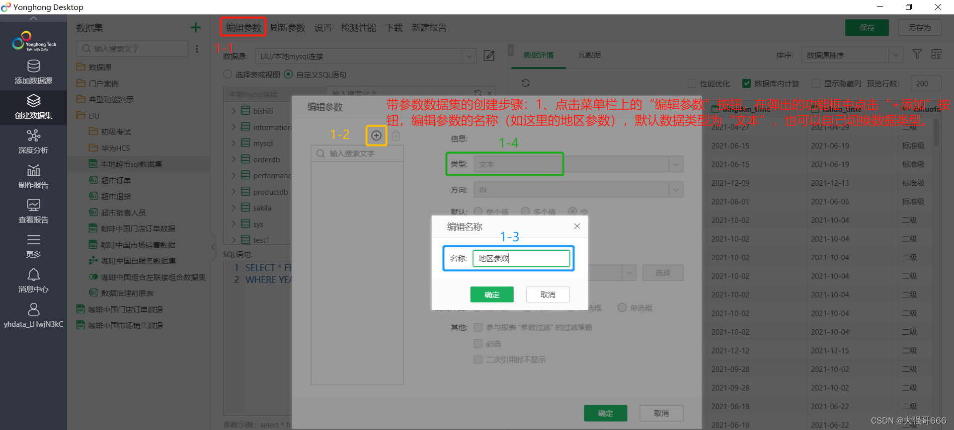Open the yhdata_LHwjN3kC user profile
Image resolution: width=954 pixels, height=430 pixels.
(33, 316)
